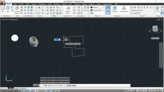The width and height of the screenshot is (164, 92).
Task: Click the Realistic viewport style label
Action: 15,20
